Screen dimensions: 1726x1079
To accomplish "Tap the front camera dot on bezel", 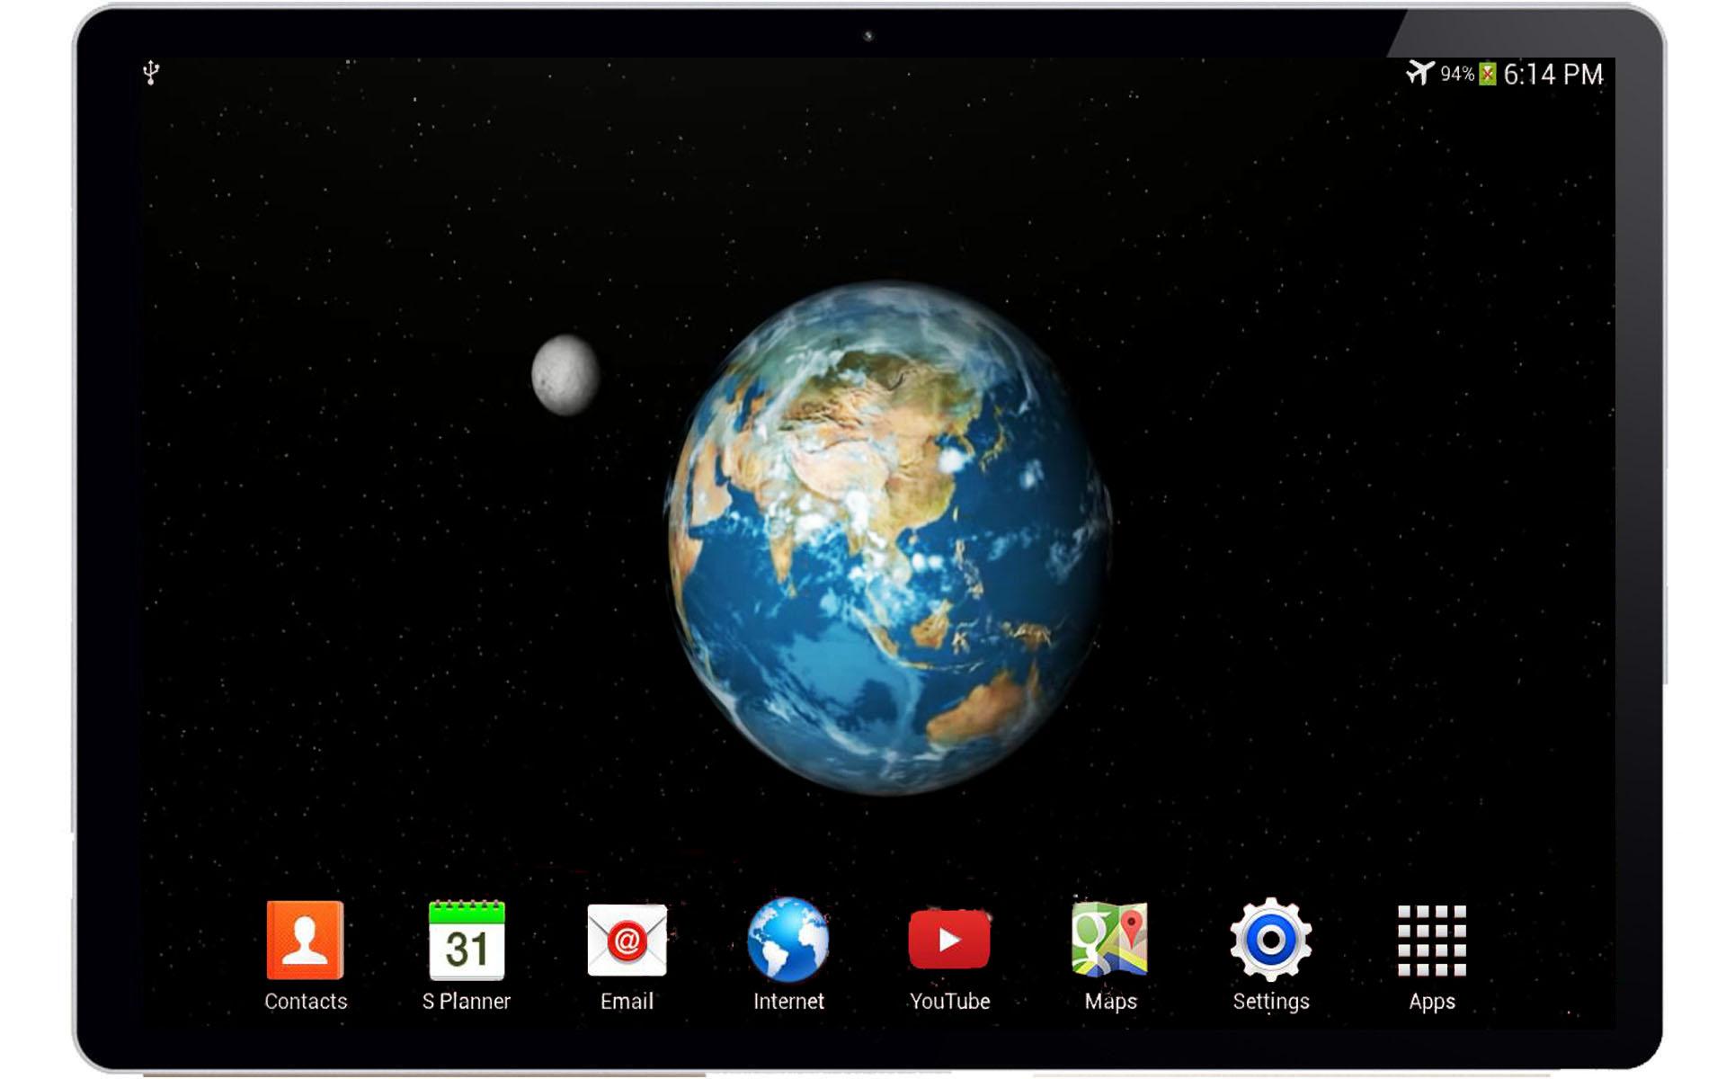I will (868, 36).
